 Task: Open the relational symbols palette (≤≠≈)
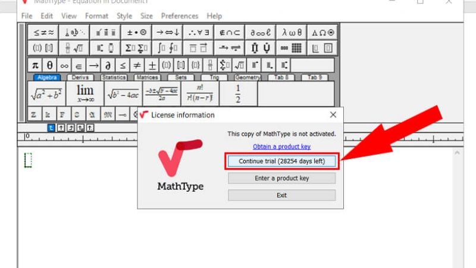[43, 32]
